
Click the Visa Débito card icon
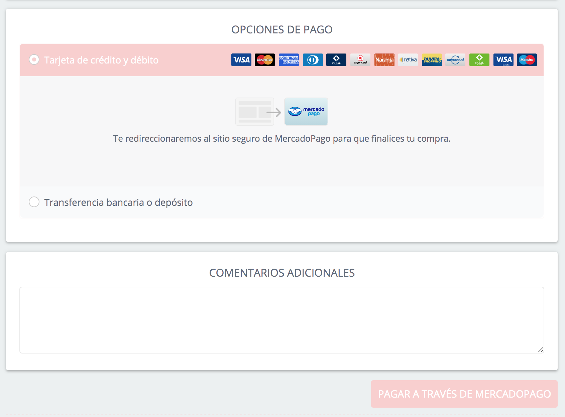tap(503, 60)
